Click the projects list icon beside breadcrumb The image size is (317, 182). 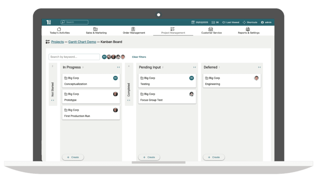[x=48, y=42]
